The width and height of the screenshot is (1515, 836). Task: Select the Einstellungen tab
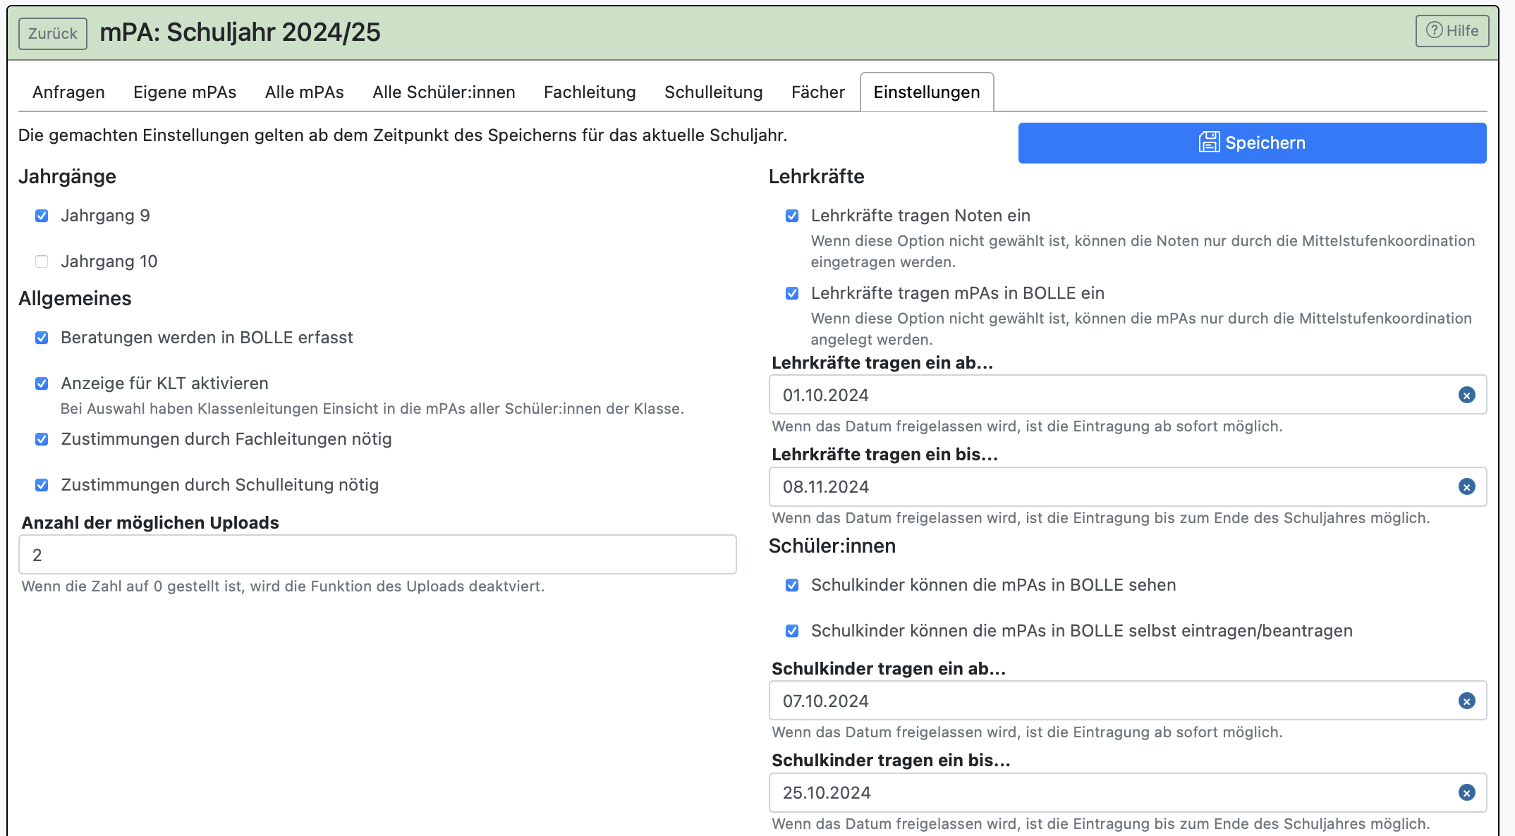[x=927, y=92]
